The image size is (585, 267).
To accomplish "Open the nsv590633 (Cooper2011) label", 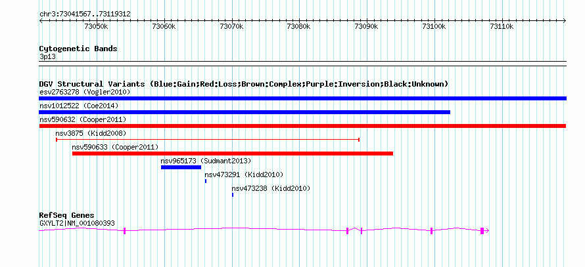I will (115, 147).
